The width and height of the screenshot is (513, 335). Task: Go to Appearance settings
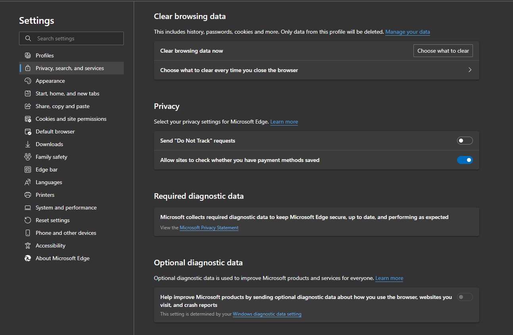[x=71, y=81]
